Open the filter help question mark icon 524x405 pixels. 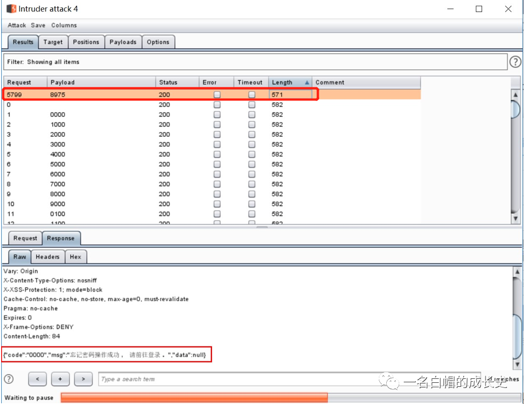[515, 62]
